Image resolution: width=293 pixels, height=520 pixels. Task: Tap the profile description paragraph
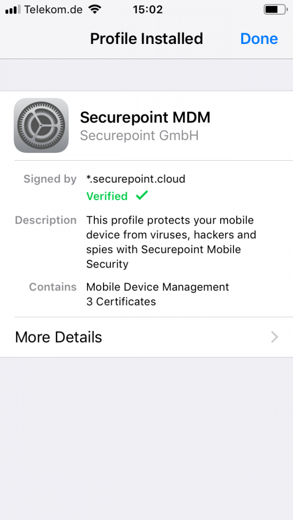[x=171, y=242]
